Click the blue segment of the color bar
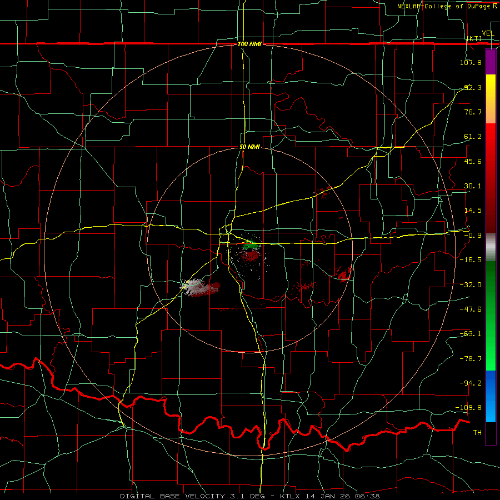Viewport: 500px width, 500px height. [491, 396]
